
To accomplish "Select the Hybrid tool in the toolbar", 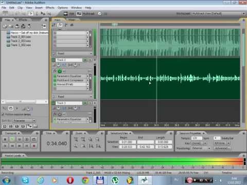I will pyautogui.click(x=31, y=13).
